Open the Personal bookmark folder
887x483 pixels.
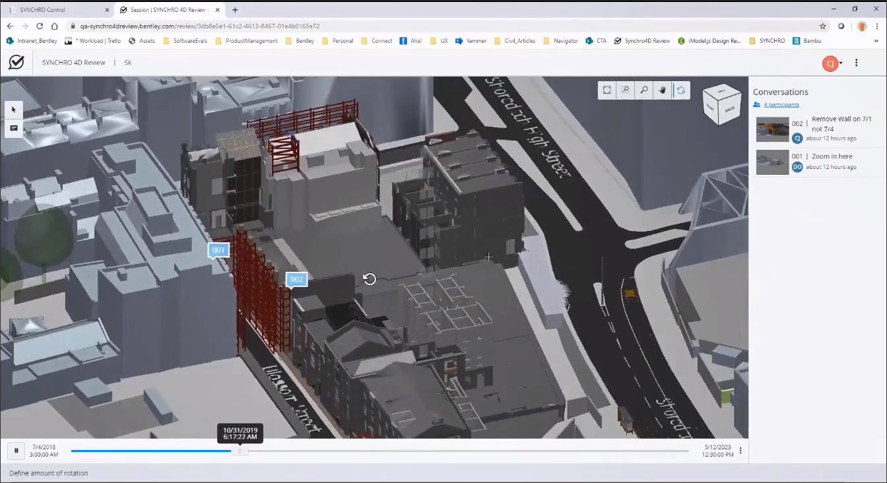pyautogui.click(x=337, y=41)
